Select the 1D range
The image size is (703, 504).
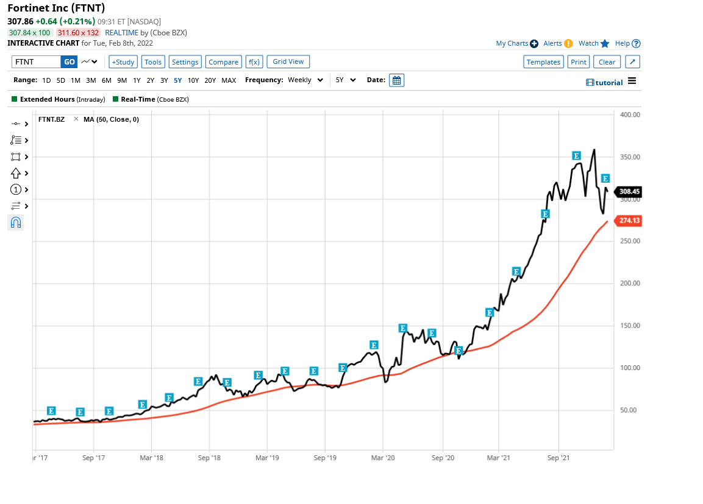pos(46,80)
